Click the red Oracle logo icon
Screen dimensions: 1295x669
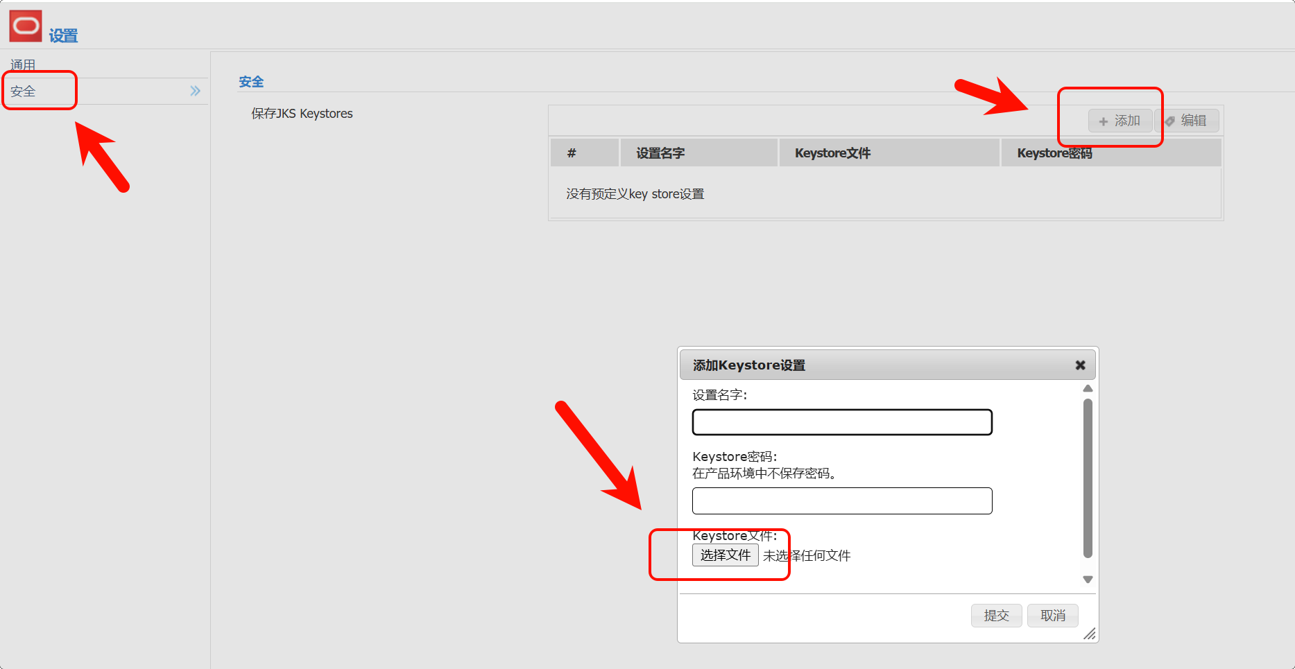click(x=26, y=26)
